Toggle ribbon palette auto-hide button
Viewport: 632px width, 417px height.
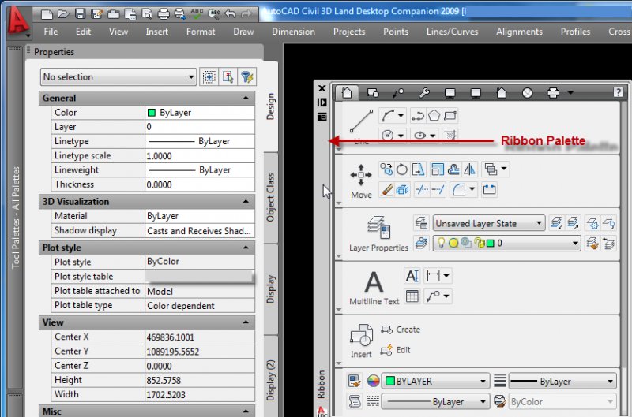[x=322, y=102]
